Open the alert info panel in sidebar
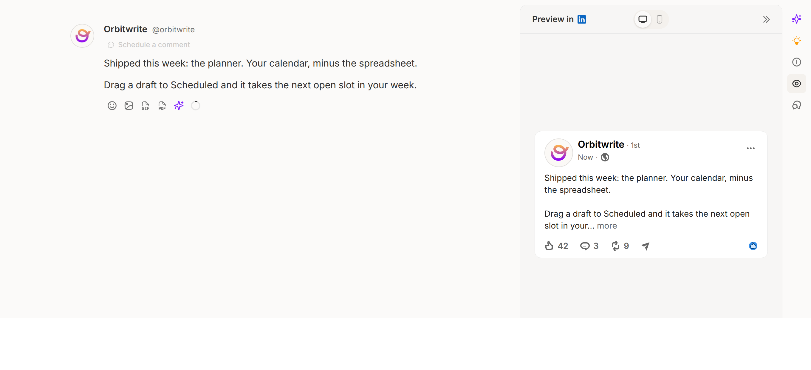Screen dimensions: 811x370 point(796,62)
